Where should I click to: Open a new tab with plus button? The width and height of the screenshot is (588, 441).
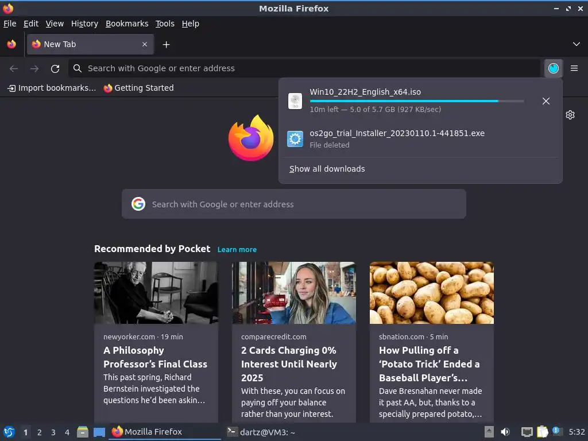pos(166,45)
